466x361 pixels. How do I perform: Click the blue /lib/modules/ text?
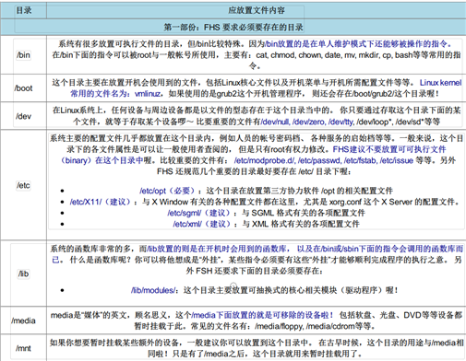[153, 290]
